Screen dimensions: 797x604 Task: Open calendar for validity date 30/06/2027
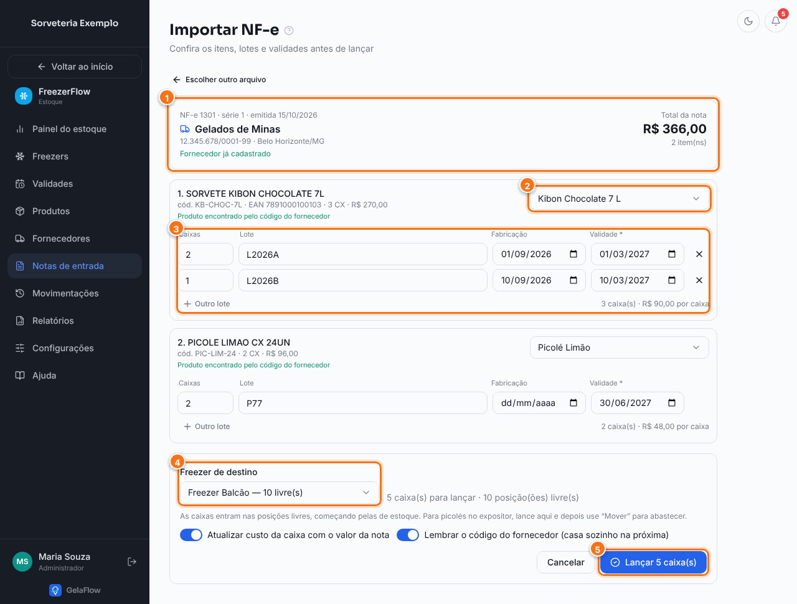(672, 403)
